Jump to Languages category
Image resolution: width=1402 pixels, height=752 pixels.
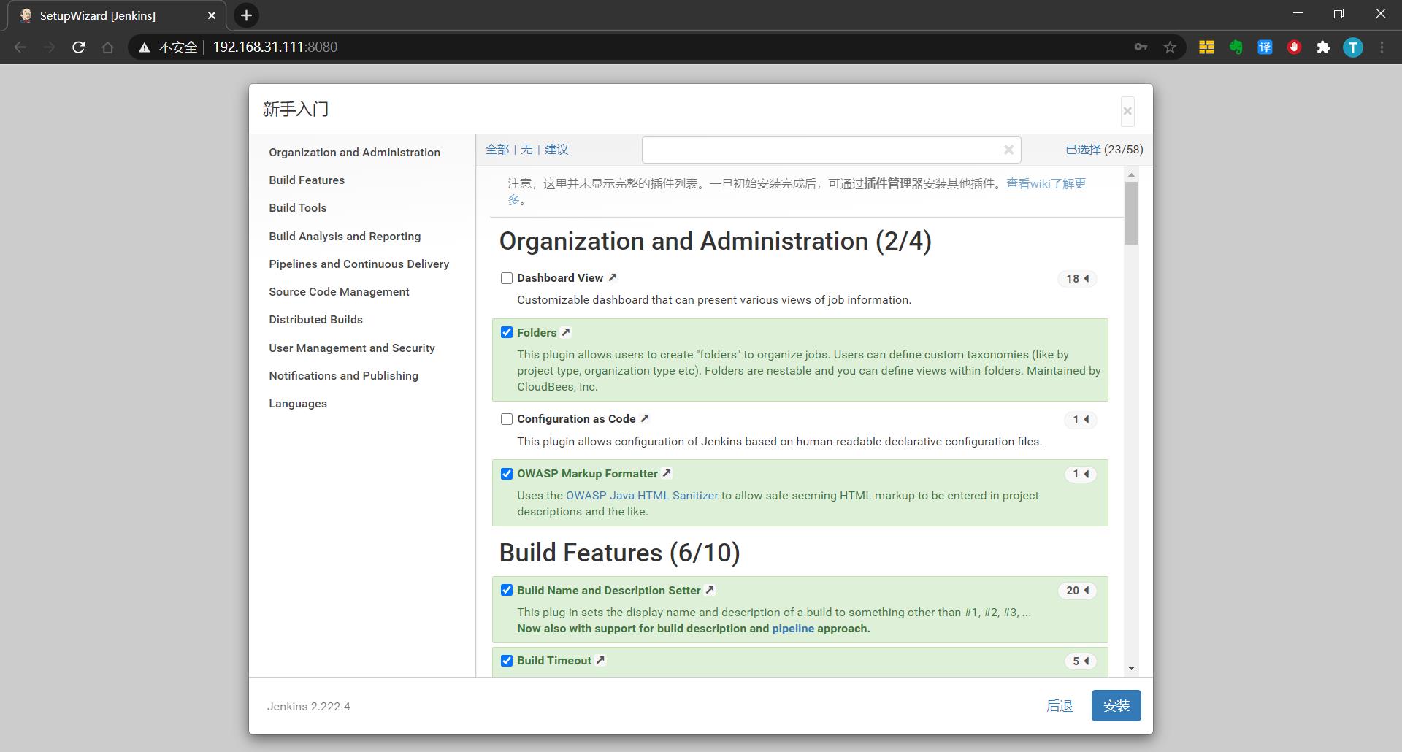point(298,403)
